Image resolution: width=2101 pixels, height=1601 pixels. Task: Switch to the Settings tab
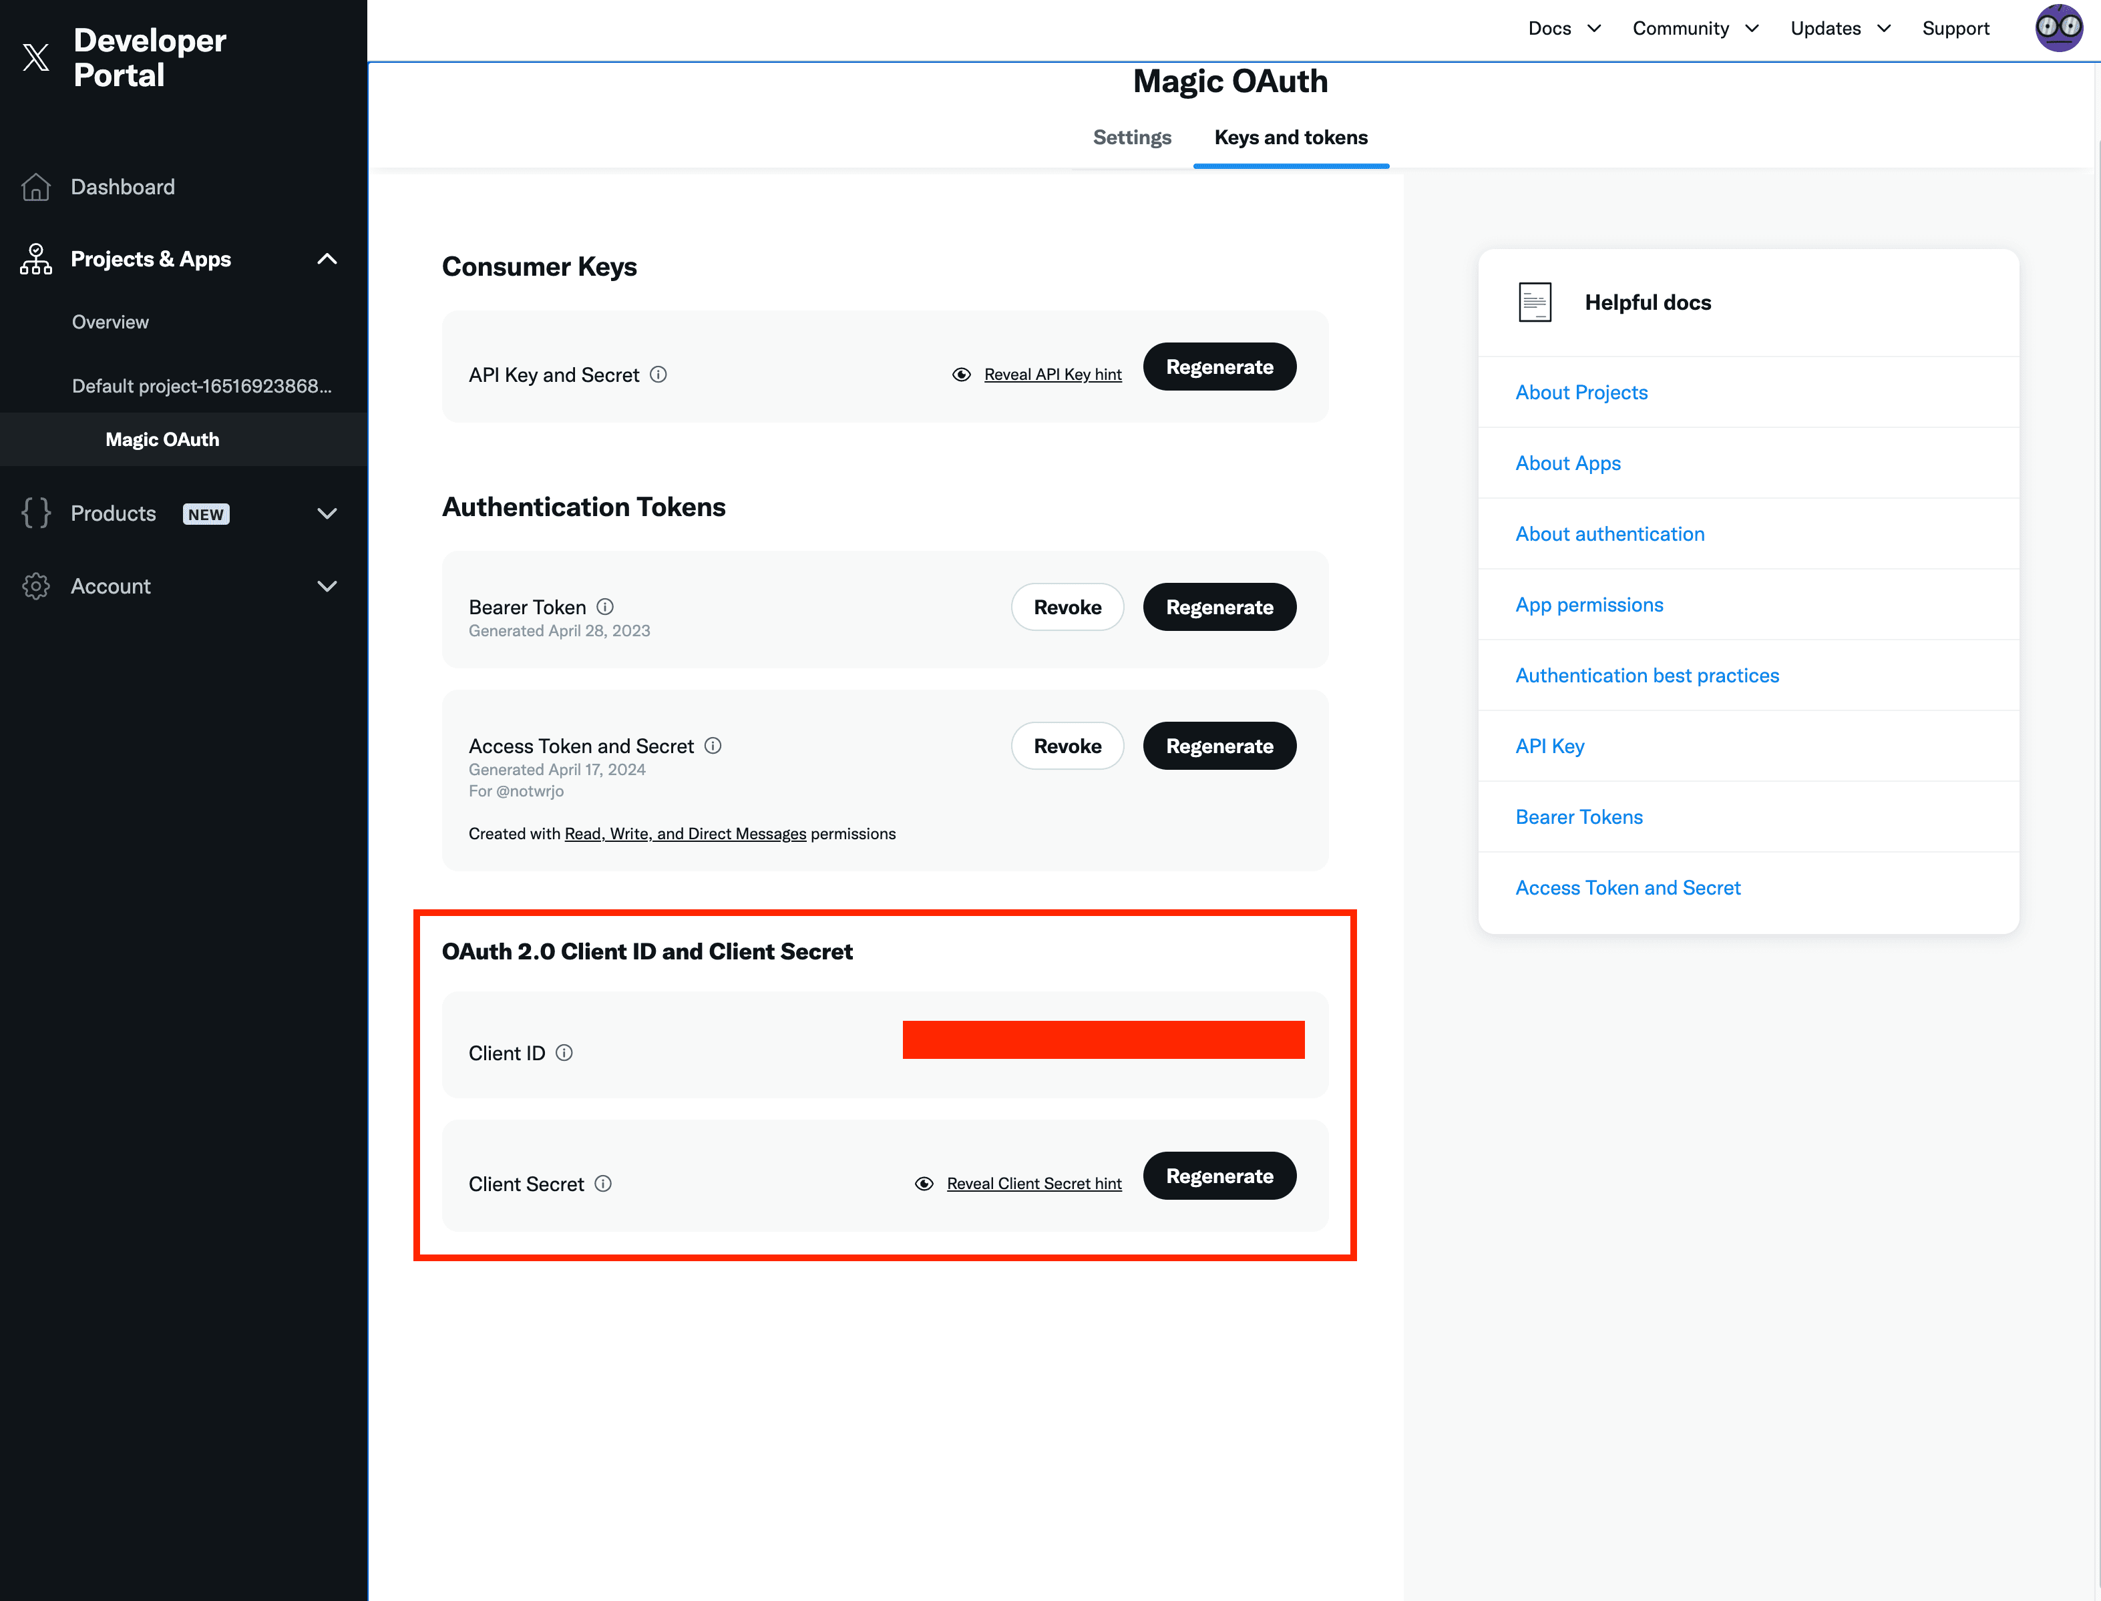click(x=1131, y=138)
